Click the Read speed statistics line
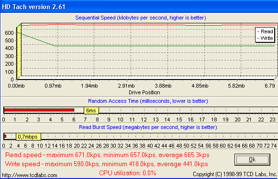278x179 pixels. (x=107, y=155)
